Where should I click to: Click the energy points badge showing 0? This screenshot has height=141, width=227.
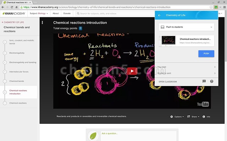coord(81,28)
